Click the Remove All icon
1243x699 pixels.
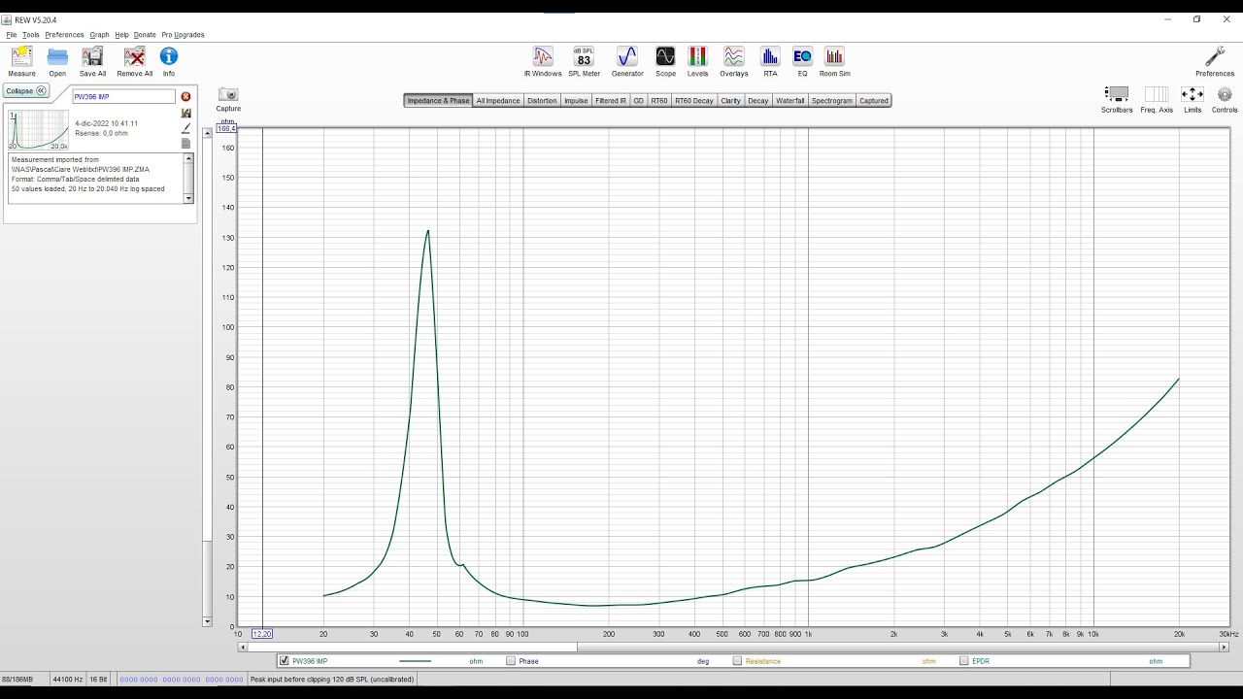click(134, 56)
